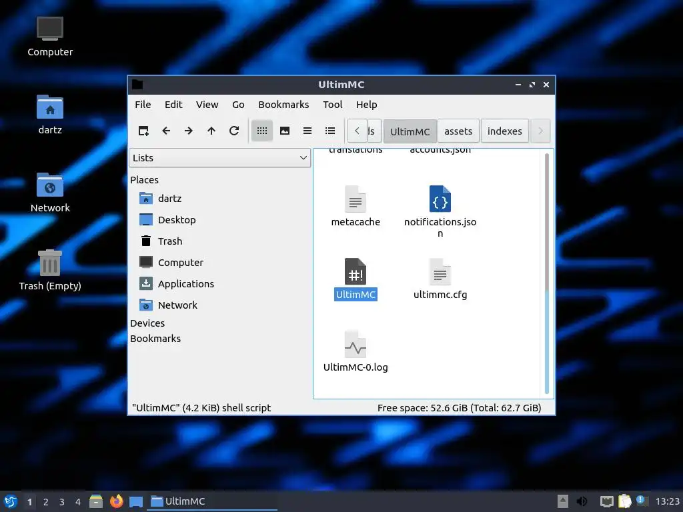Screen dimensions: 683x512
Task: Go to assets path button
Action: pyautogui.click(x=458, y=131)
